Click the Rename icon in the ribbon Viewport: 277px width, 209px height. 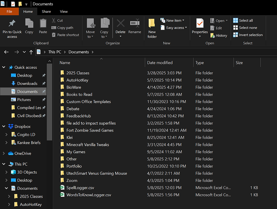coord(135,23)
